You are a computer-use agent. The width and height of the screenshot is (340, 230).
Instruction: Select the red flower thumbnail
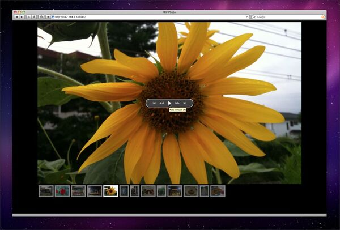[62, 191]
